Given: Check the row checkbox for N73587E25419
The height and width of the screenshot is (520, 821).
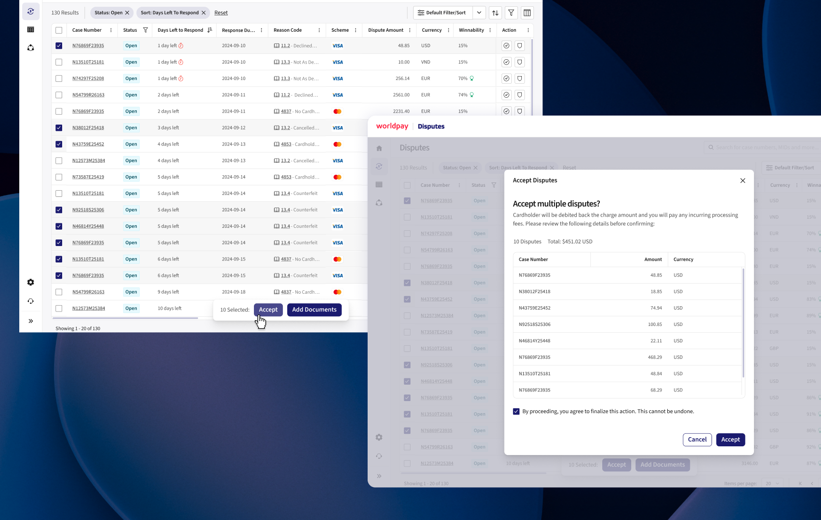Looking at the screenshot, I should [x=59, y=177].
